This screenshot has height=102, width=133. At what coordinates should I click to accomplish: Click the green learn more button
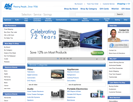[97, 53]
